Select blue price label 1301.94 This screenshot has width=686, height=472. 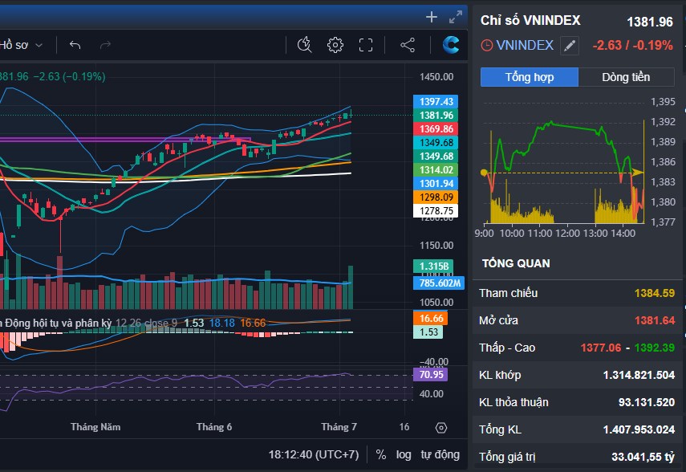pyautogui.click(x=436, y=184)
